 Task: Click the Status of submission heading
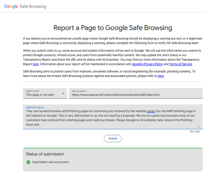coord(45,154)
